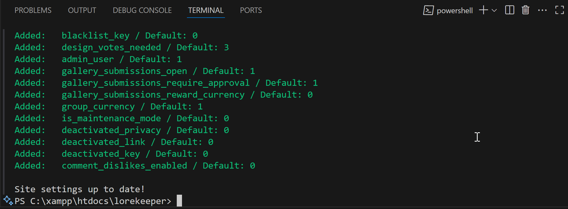Click the "Site settings up to date!" line

point(80,189)
